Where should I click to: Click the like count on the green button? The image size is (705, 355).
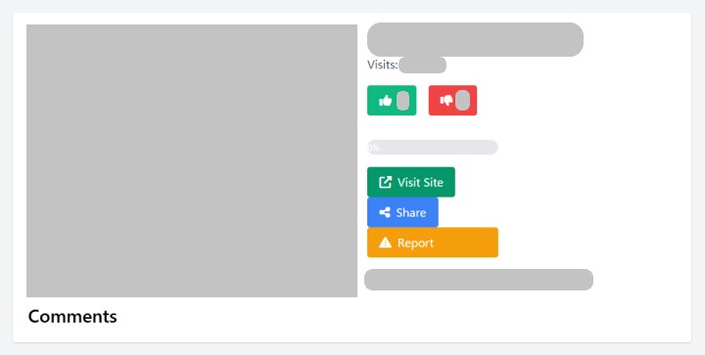click(402, 101)
